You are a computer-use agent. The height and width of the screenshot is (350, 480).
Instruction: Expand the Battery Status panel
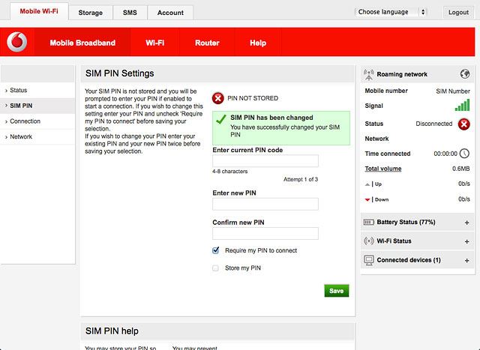coord(466,223)
